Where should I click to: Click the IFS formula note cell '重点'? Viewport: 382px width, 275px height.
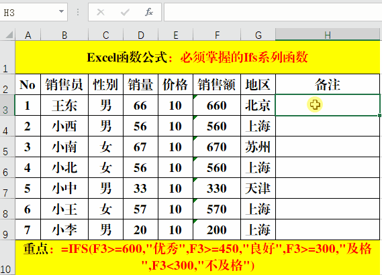(x=197, y=258)
